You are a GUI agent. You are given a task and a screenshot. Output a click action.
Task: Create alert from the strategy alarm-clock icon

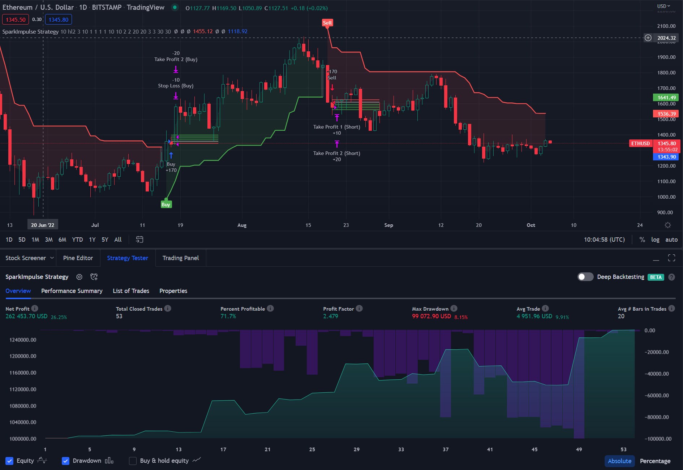point(94,277)
